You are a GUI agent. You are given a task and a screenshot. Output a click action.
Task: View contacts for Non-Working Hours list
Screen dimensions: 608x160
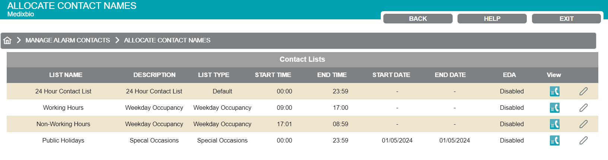click(x=554, y=124)
